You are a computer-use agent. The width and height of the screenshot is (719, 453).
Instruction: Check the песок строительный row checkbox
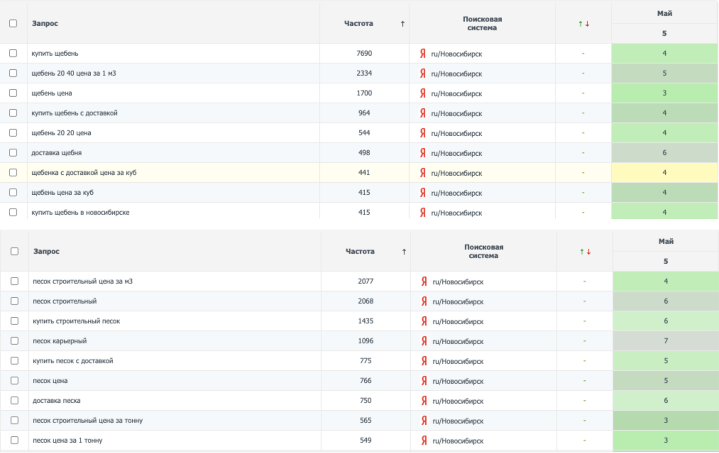pyautogui.click(x=15, y=301)
